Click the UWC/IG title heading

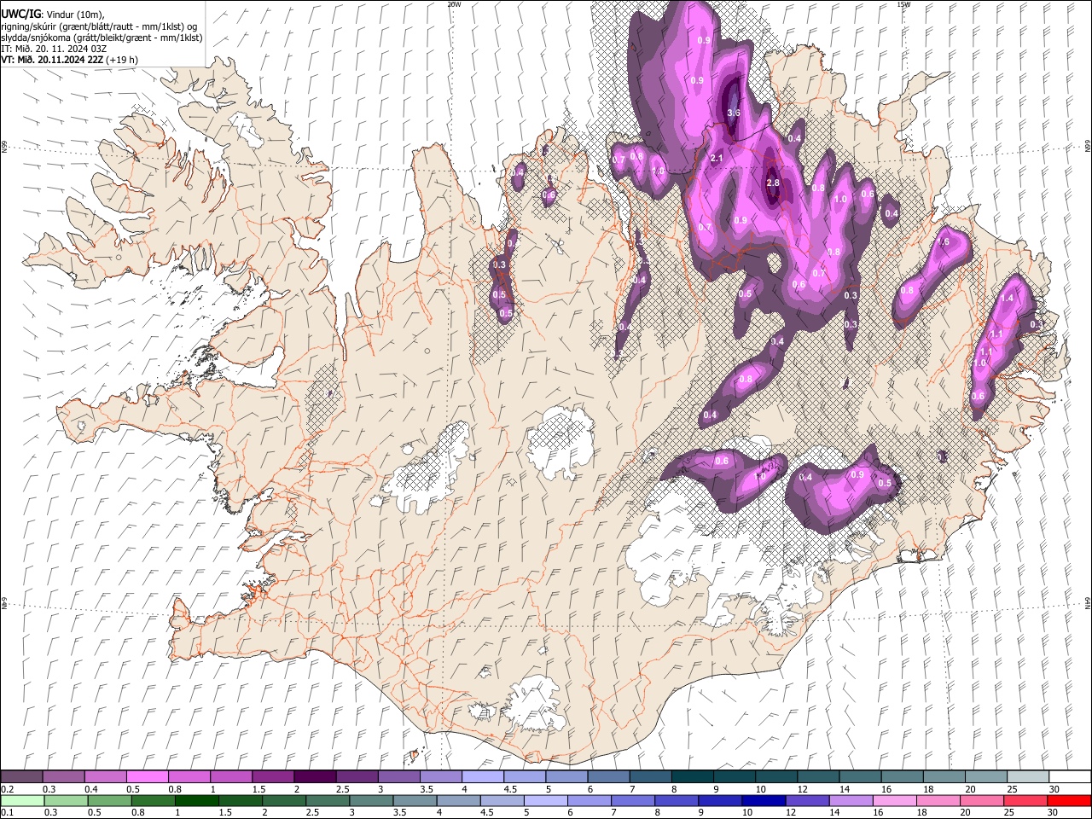click(x=20, y=13)
